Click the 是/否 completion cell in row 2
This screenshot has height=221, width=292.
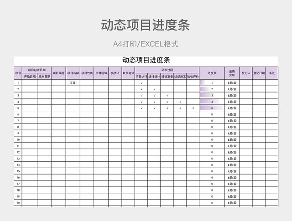(232, 89)
